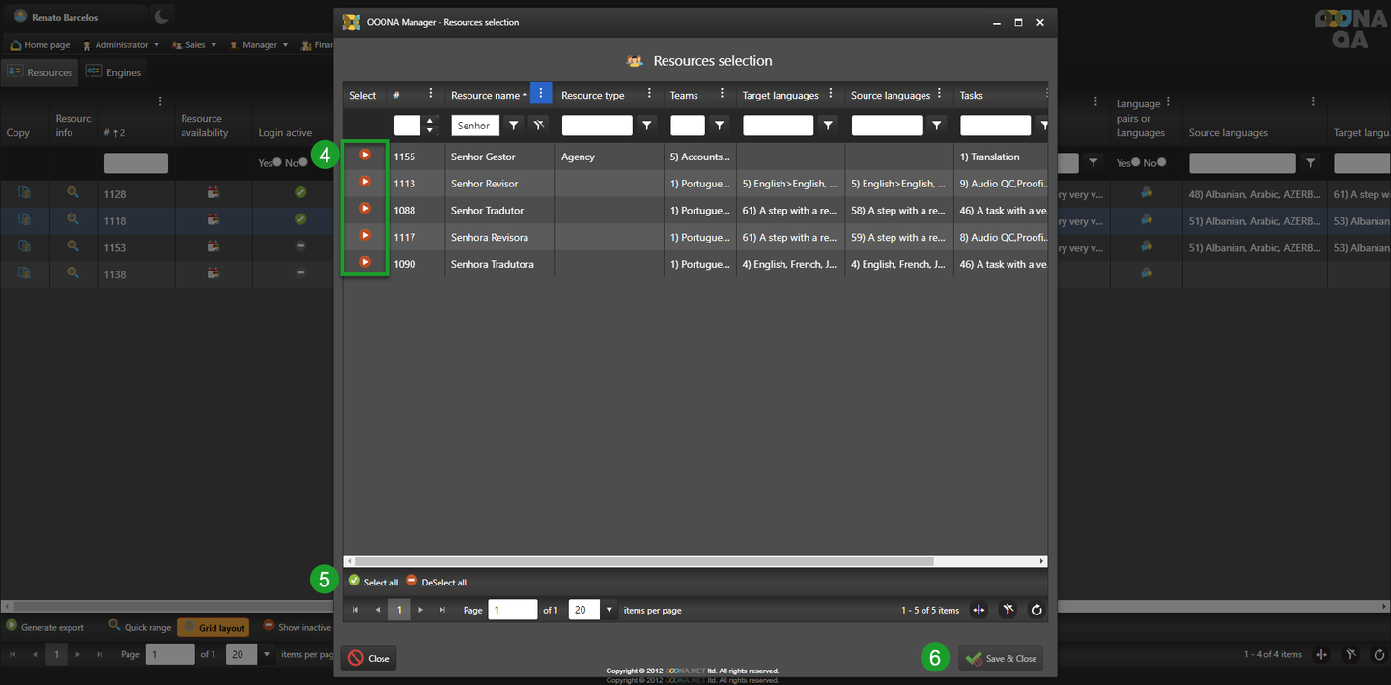The height and width of the screenshot is (685, 1391).
Task: Open Resource name column options menu
Action: click(541, 94)
